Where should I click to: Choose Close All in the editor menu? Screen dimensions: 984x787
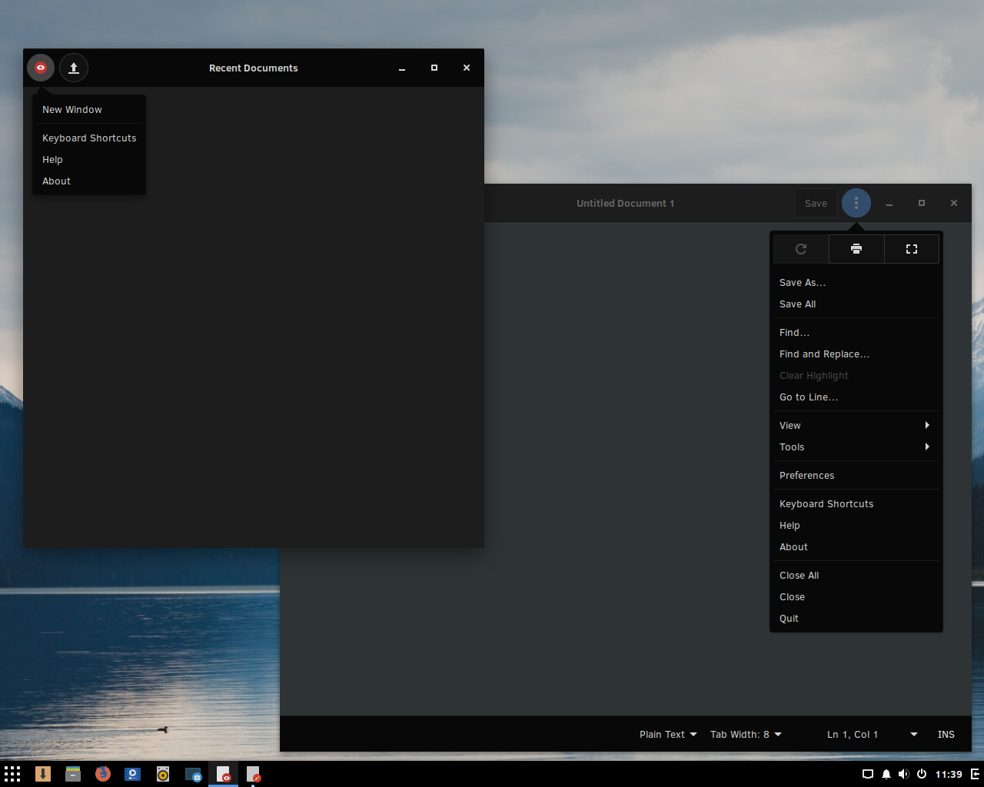(x=856, y=576)
